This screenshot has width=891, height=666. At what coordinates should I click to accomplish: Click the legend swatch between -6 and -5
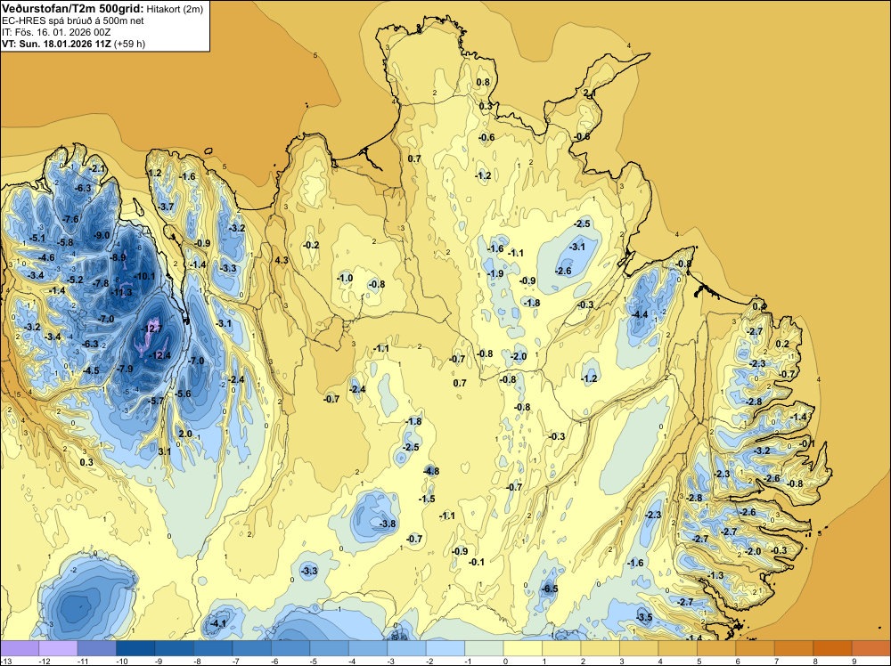(x=290, y=648)
